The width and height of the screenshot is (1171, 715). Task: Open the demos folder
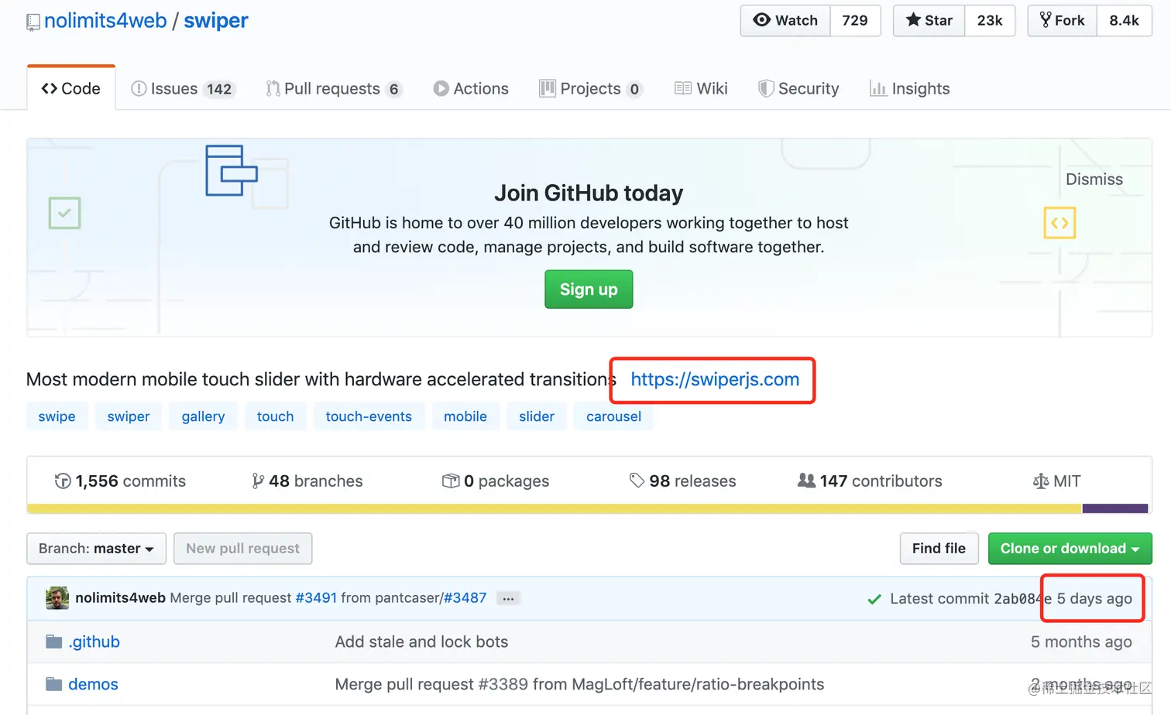pyautogui.click(x=93, y=685)
